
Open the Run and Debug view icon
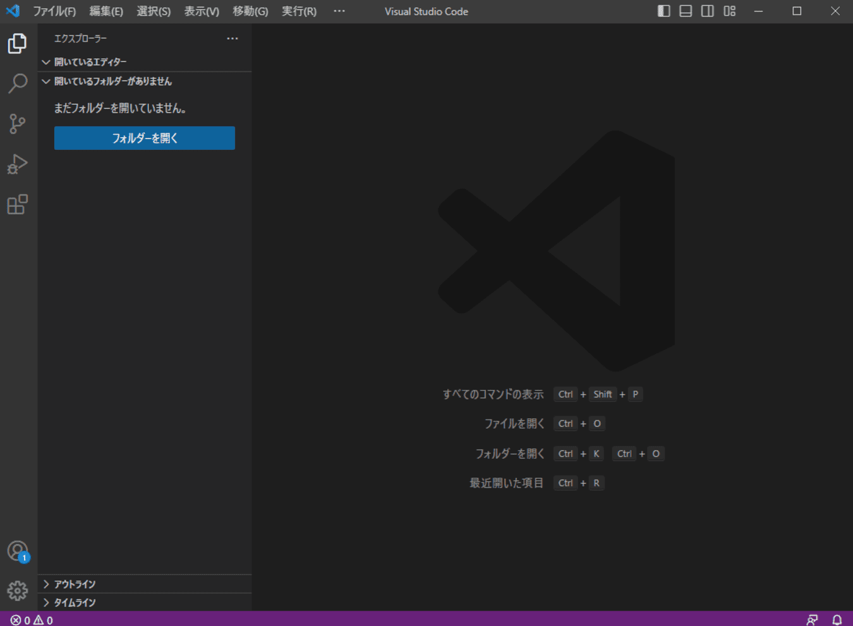point(18,164)
